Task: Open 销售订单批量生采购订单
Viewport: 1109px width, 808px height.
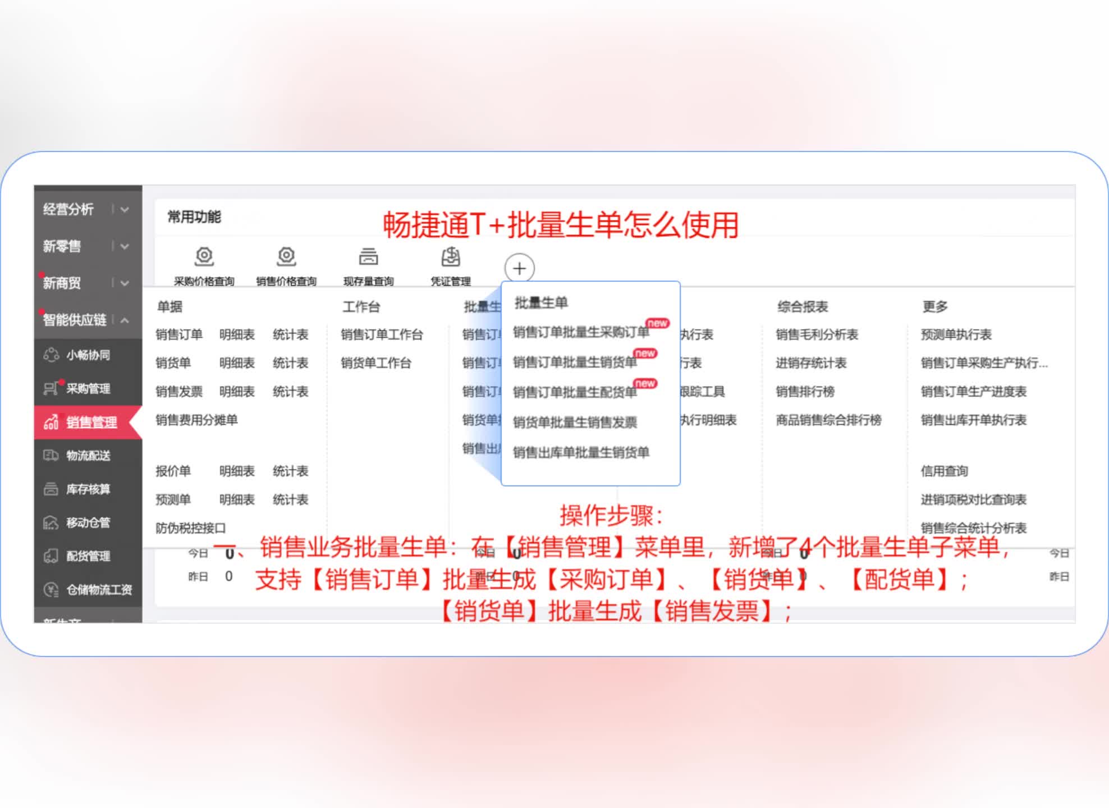Action: coord(581,332)
